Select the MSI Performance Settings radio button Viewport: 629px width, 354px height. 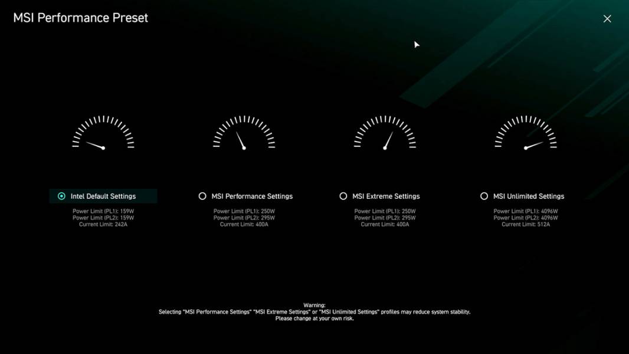point(202,196)
